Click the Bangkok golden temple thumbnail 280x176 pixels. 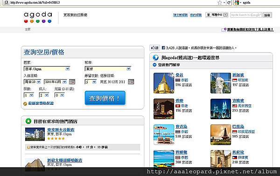(164, 83)
